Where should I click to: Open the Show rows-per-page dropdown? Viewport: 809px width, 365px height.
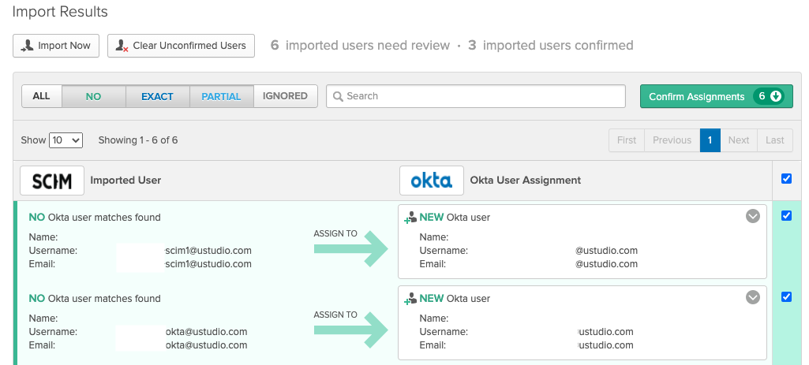66,140
